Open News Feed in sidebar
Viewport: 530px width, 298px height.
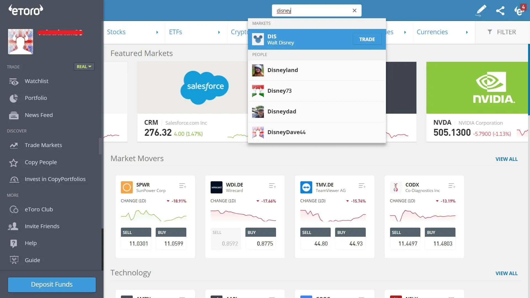pyautogui.click(x=39, y=115)
